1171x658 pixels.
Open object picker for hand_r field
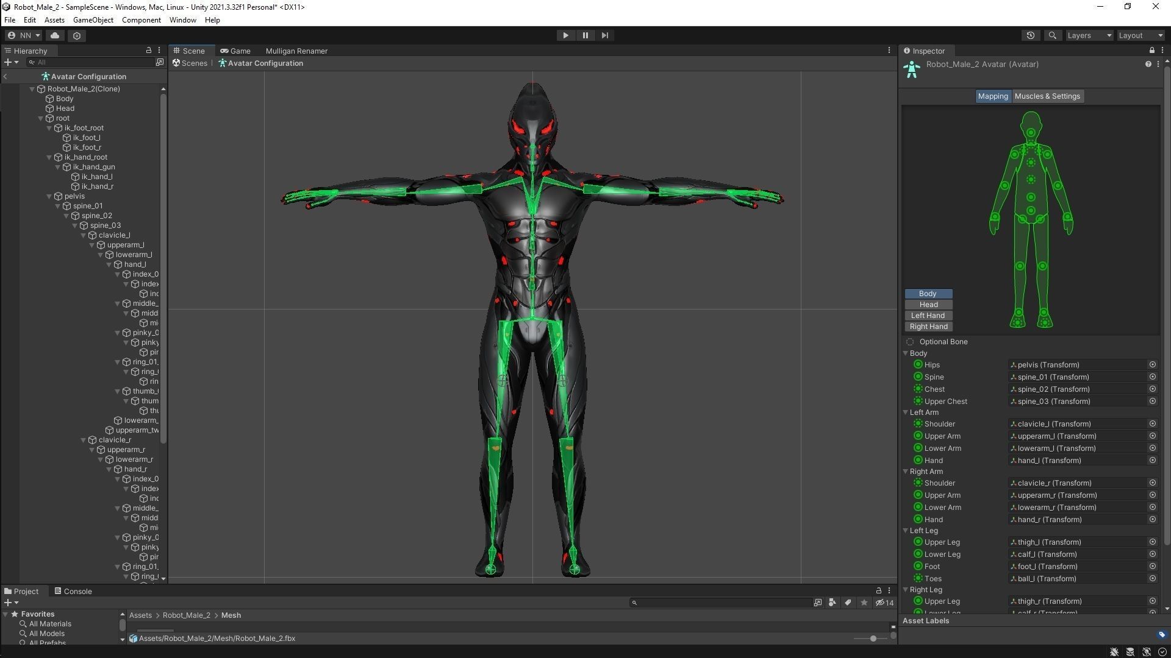pyautogui.click(x=1152, y=520)
